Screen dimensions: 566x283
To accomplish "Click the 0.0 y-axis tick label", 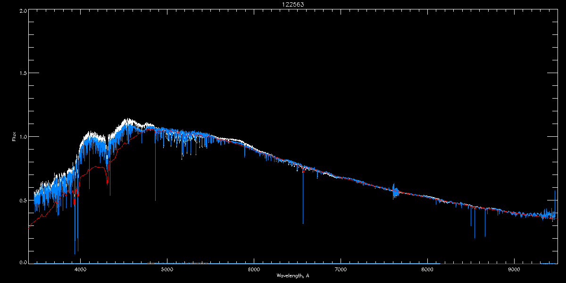I will (22, 262).
